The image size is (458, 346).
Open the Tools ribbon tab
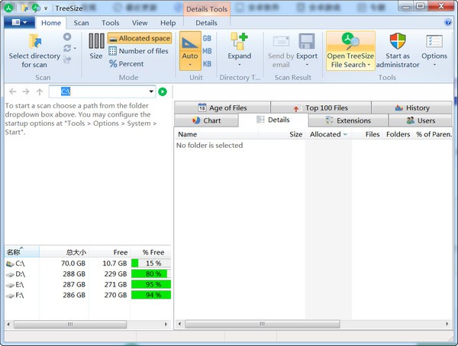110,23
